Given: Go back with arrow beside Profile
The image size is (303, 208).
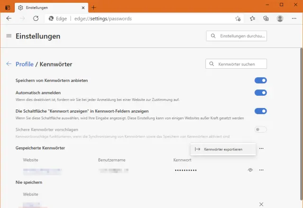Looking at the screenshot, I should (x=9, y=64).
